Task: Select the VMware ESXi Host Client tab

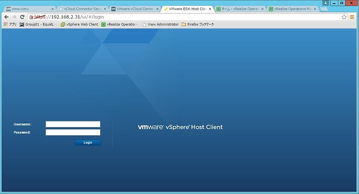Action: tap(187, 9)
